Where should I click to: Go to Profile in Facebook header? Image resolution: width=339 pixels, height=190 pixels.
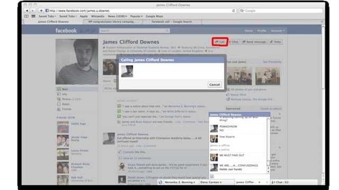[262, 31]
